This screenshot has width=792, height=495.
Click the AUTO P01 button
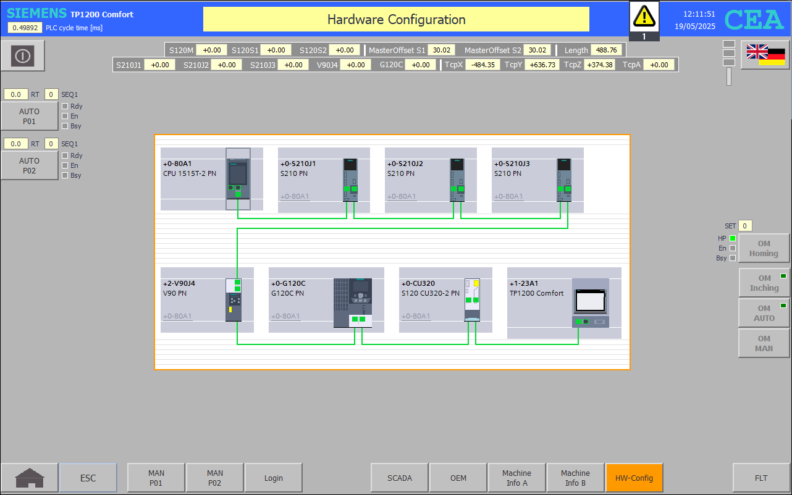pos(30,116)
